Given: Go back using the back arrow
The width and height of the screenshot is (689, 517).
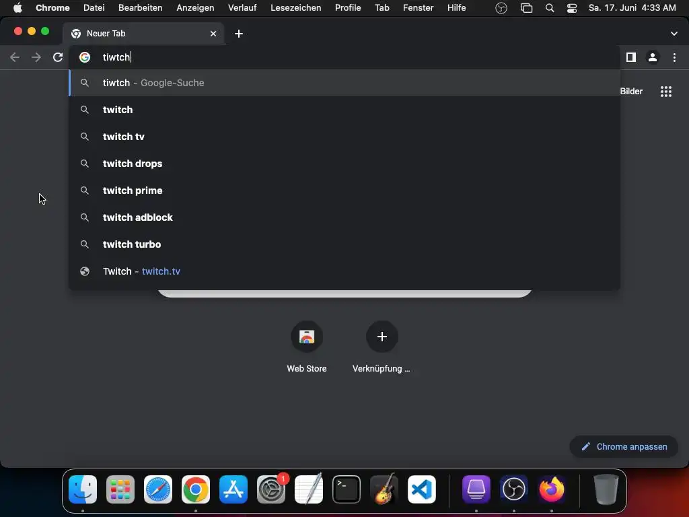Looking at the screenshot, I should [x=15, y=57].
